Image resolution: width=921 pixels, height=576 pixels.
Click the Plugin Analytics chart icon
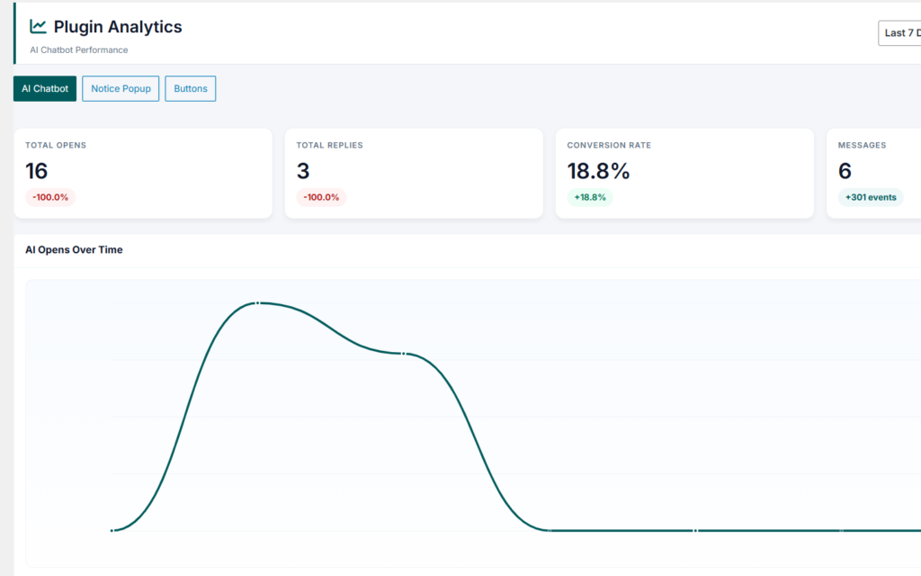tap(38, 26)
